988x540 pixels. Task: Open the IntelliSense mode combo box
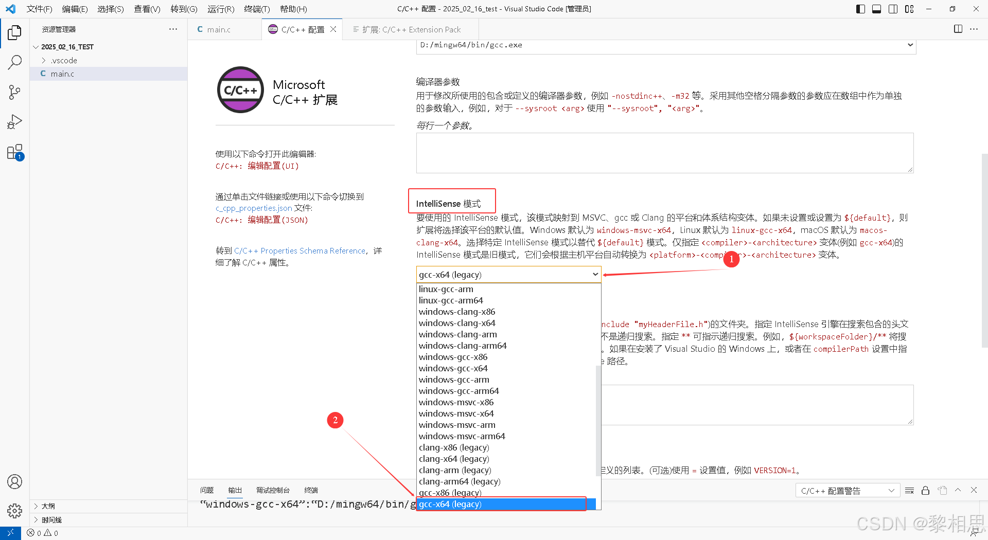508,275
